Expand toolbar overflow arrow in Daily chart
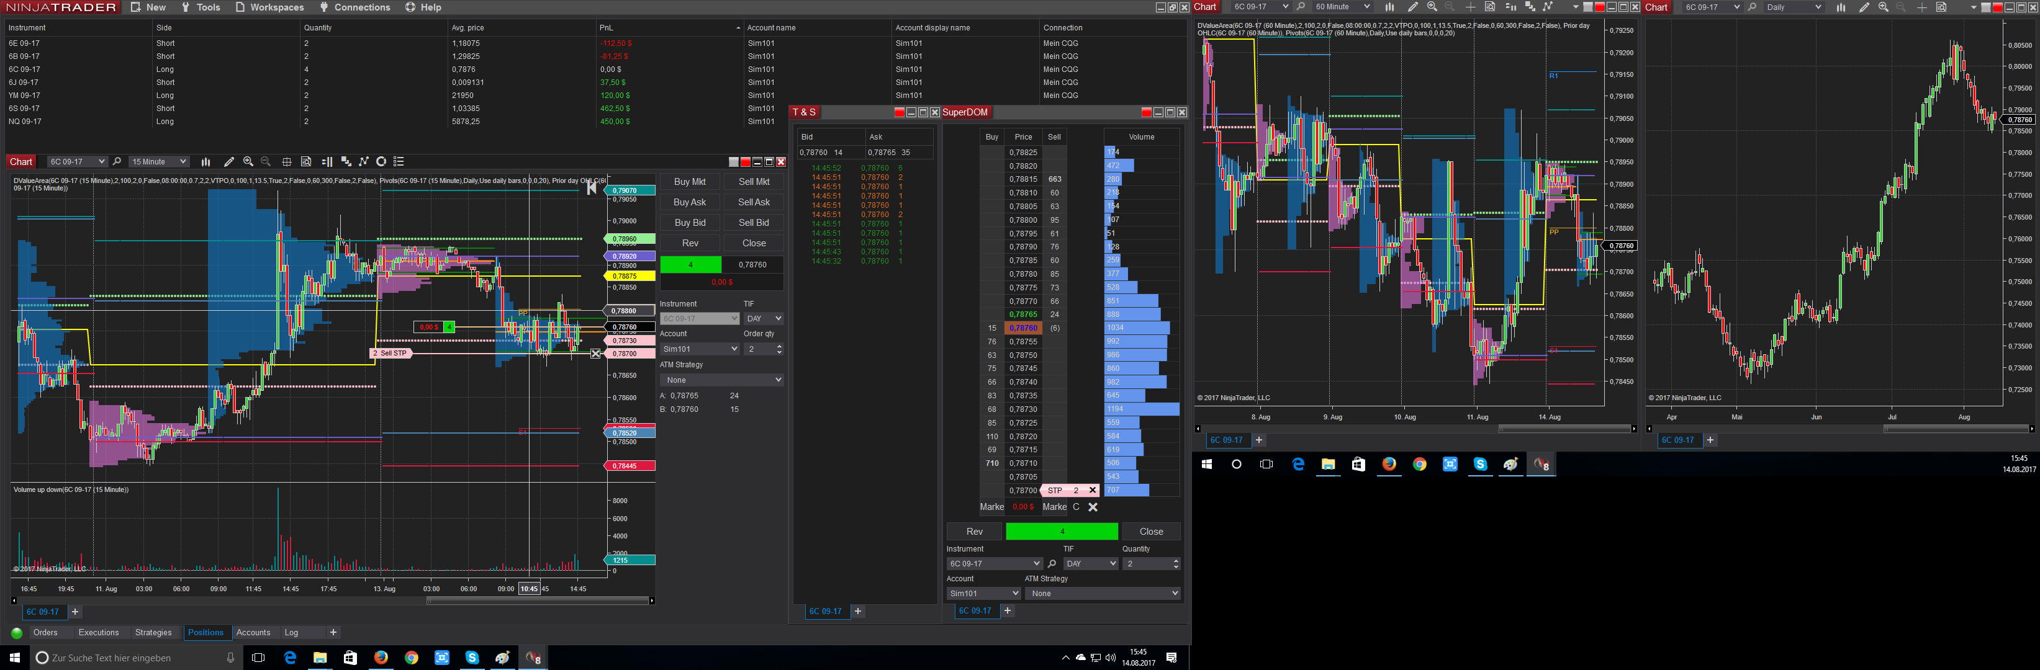This screenshot has width=2040, height=670. 1973,7
